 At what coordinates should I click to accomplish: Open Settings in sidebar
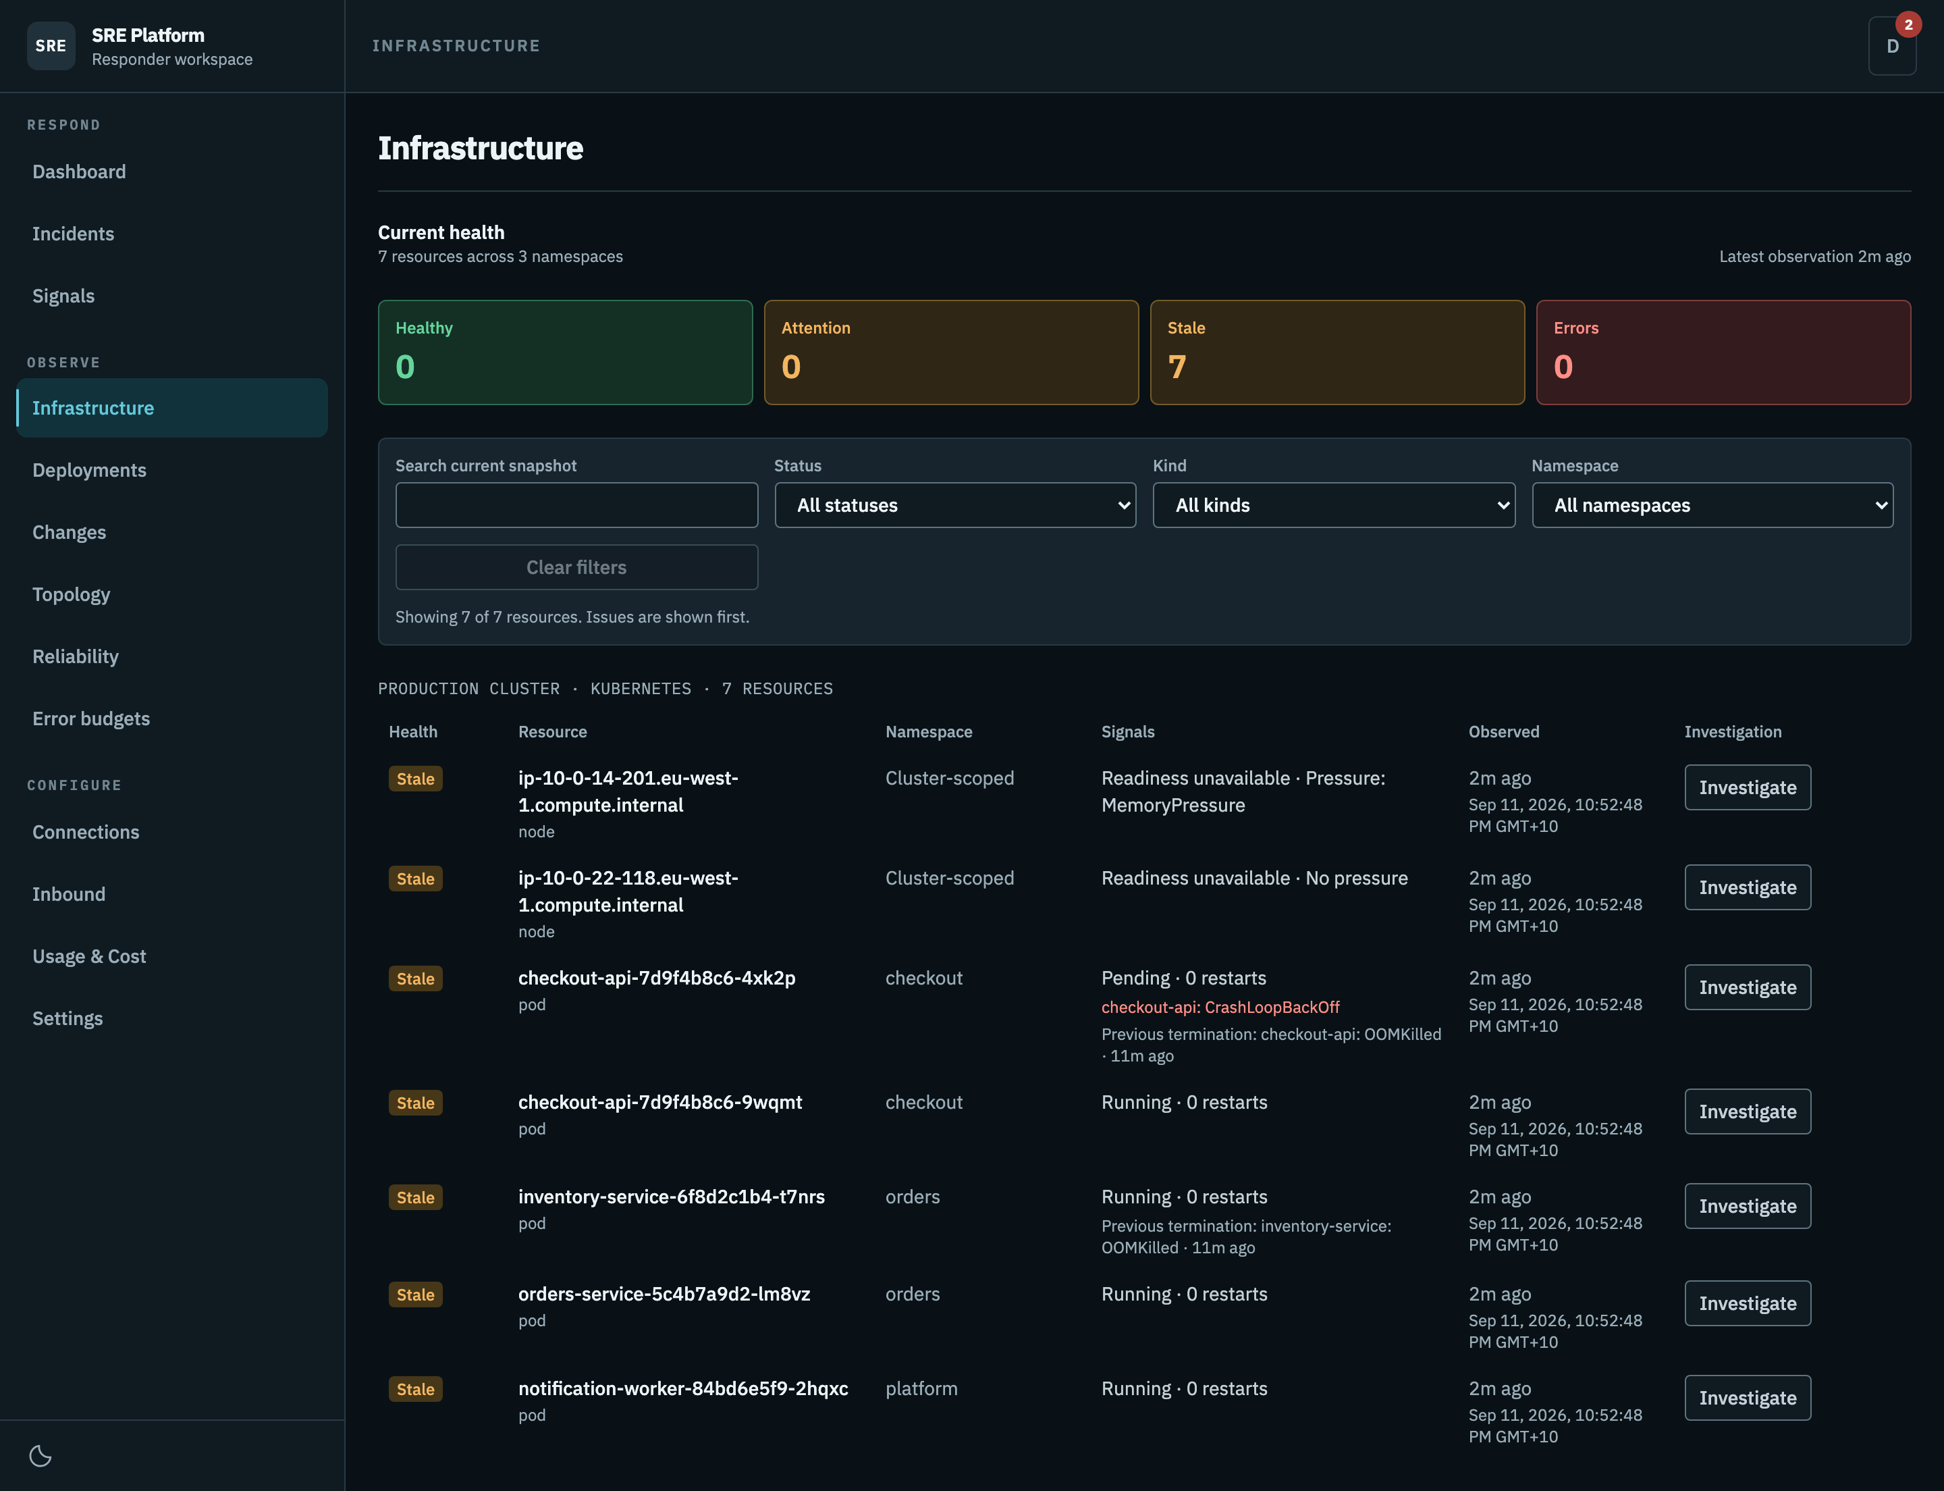click(172, 1018)
